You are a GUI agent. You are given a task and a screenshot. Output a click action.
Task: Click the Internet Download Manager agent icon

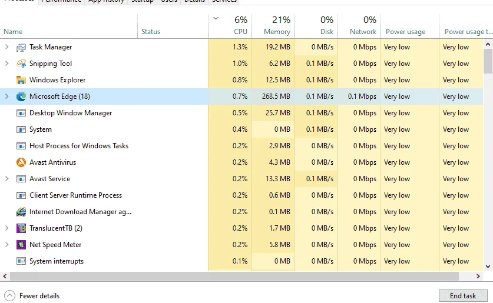pos(21,212)
